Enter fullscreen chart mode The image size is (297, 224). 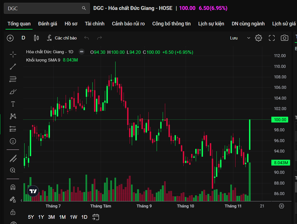pos(272,38)
